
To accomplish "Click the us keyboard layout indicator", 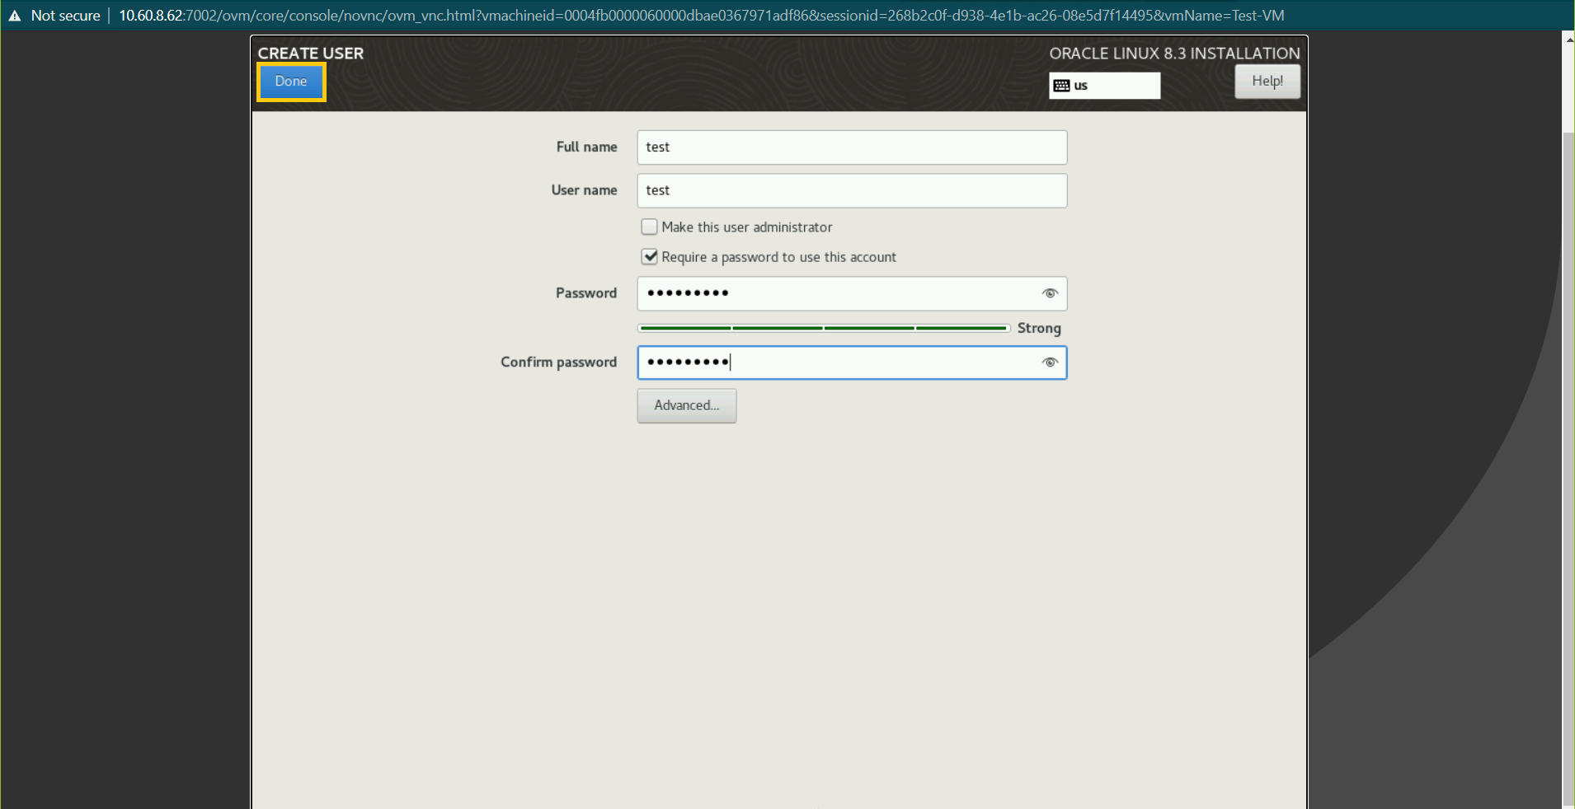I will [1104, 86].
